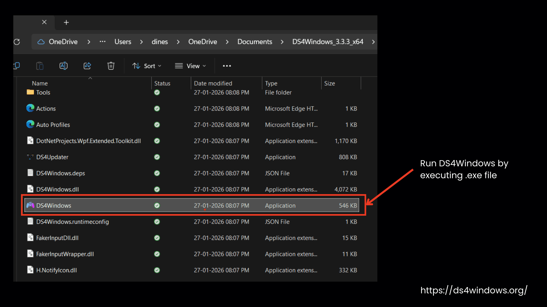
Task: Expand the chevron after Documents breadcrumb
Action: coord(282,42)
